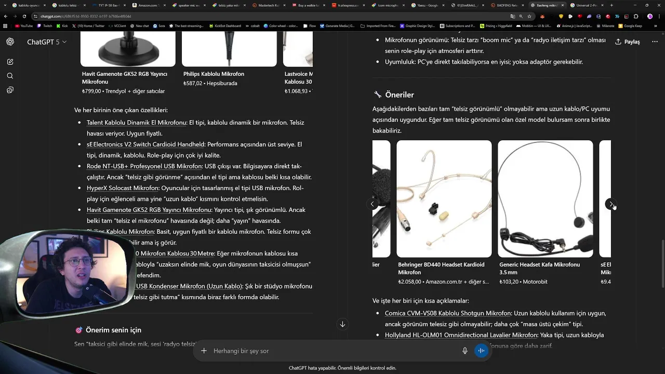Open 'Imported From Fire...' bookmarks folder
The image size is (665, 374).
point(379,25)
